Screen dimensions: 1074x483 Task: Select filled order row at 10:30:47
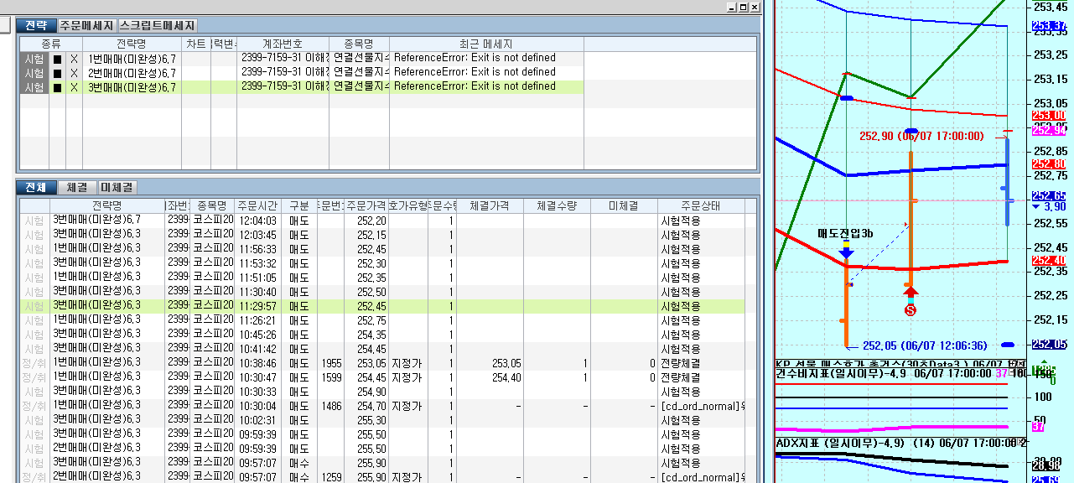click(381, 377)
